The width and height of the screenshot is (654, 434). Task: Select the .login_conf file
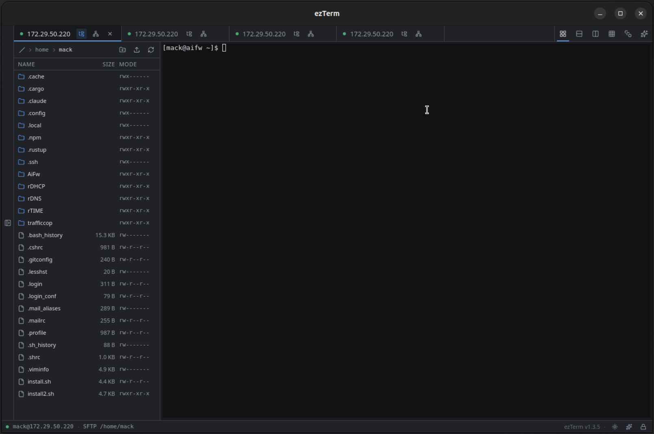pyautogui.click(x=87, y=296)
